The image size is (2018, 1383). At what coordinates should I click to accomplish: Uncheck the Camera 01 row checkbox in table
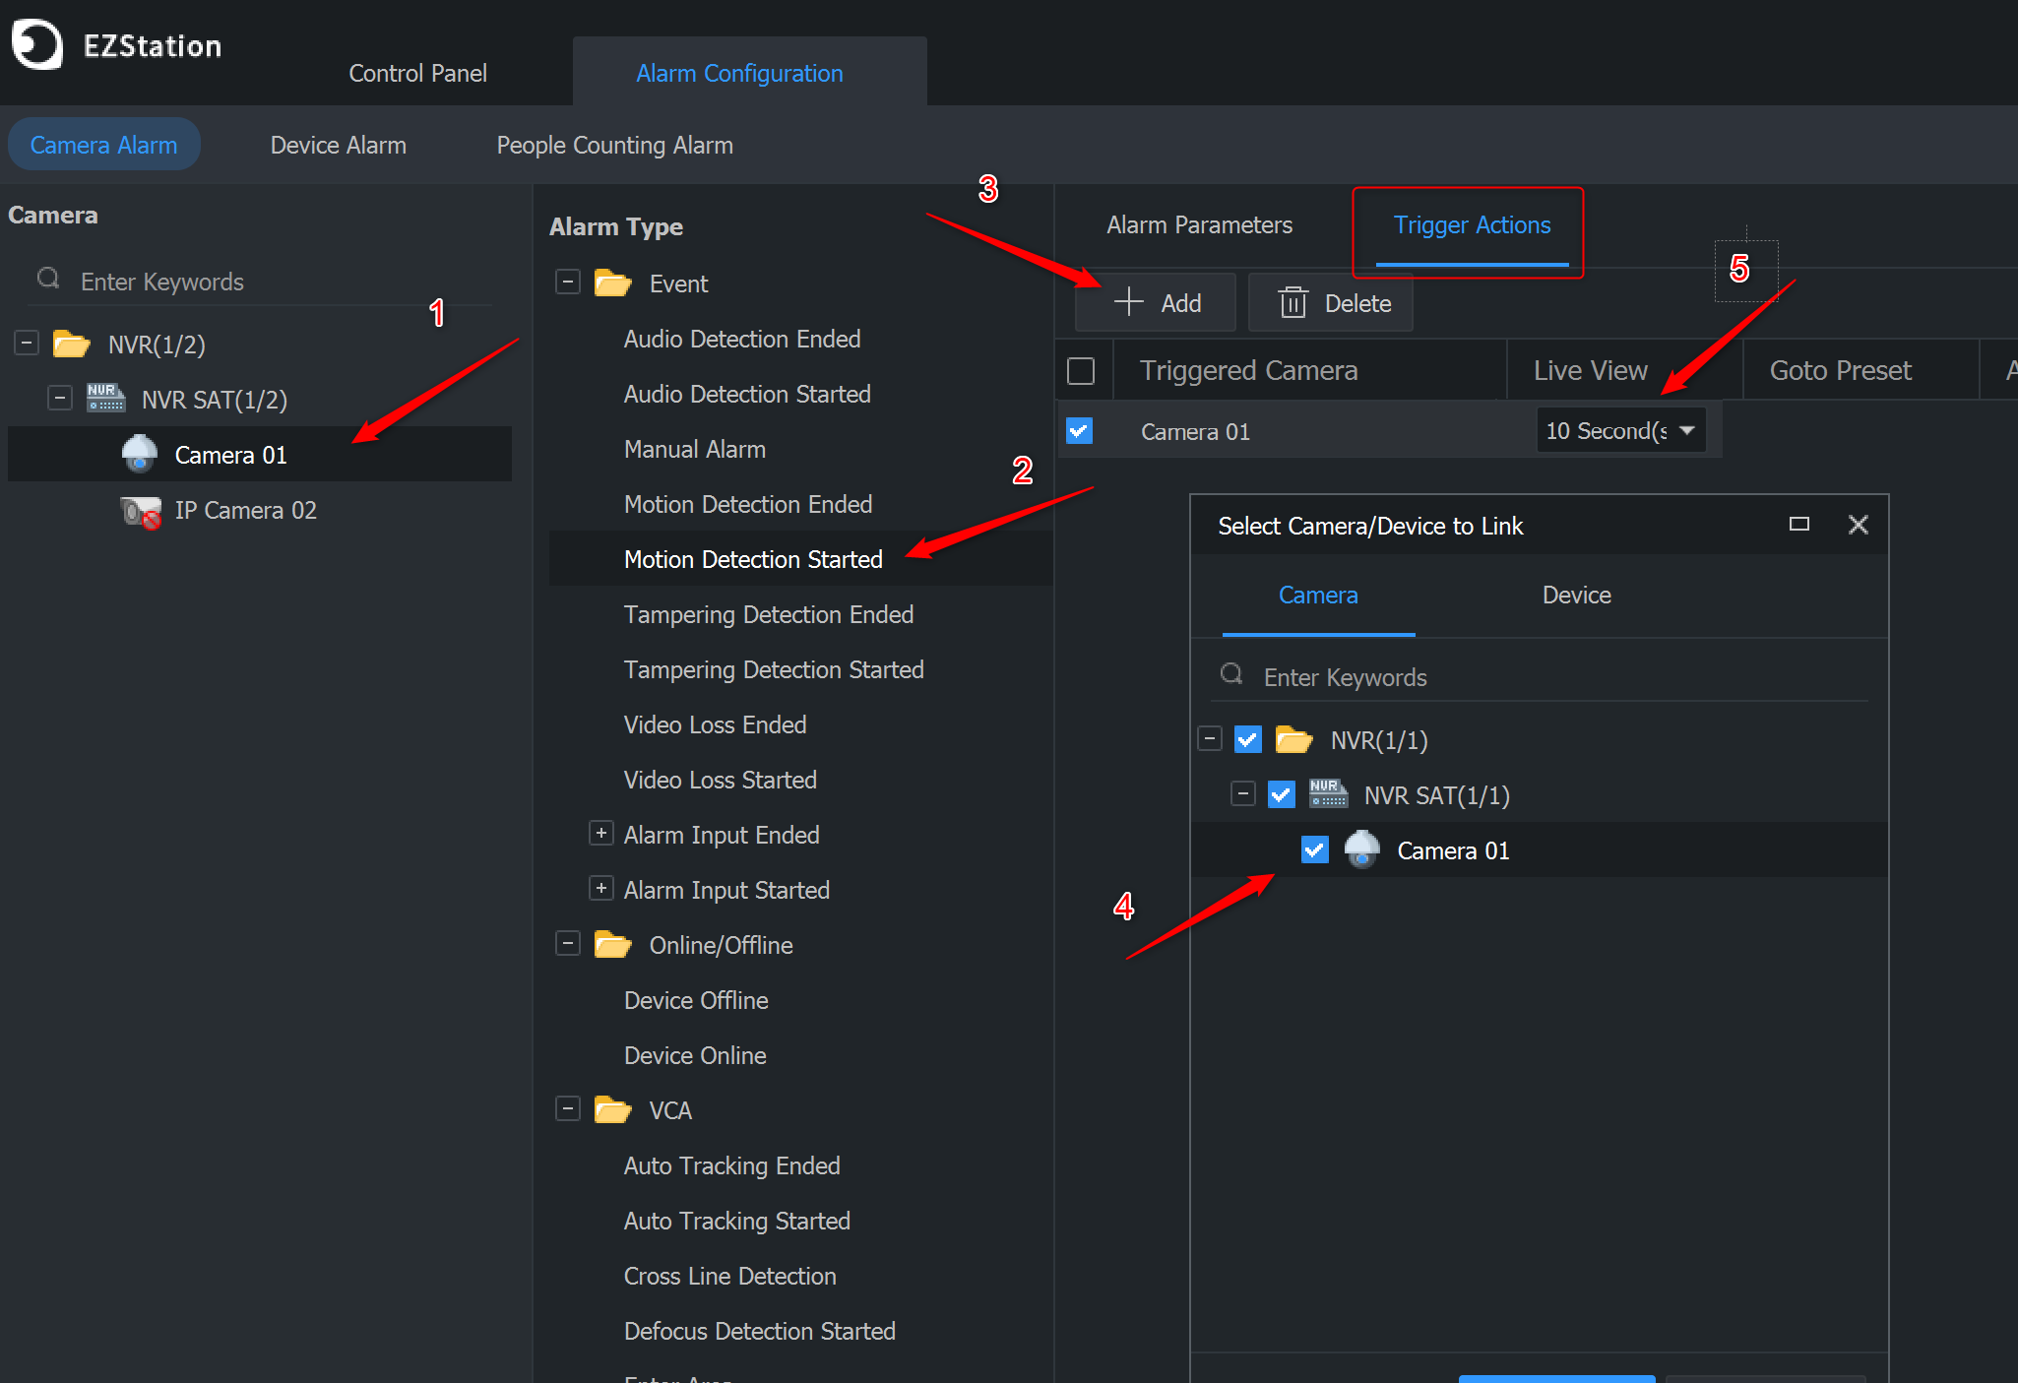[1080, 430]
